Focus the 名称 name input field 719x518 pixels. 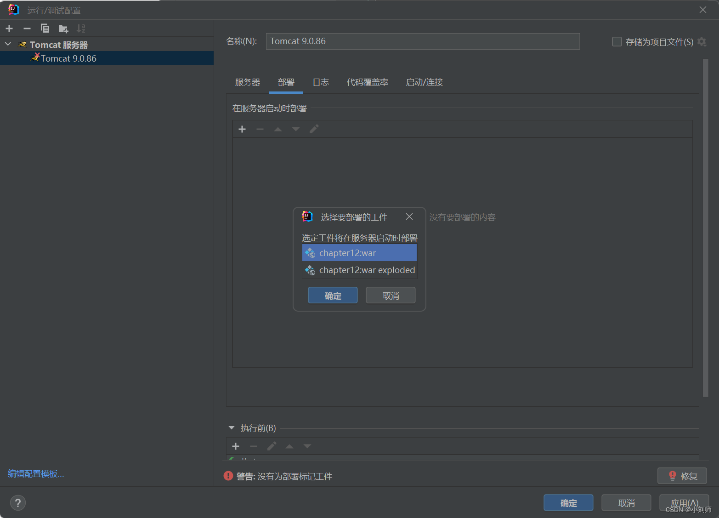423,41
